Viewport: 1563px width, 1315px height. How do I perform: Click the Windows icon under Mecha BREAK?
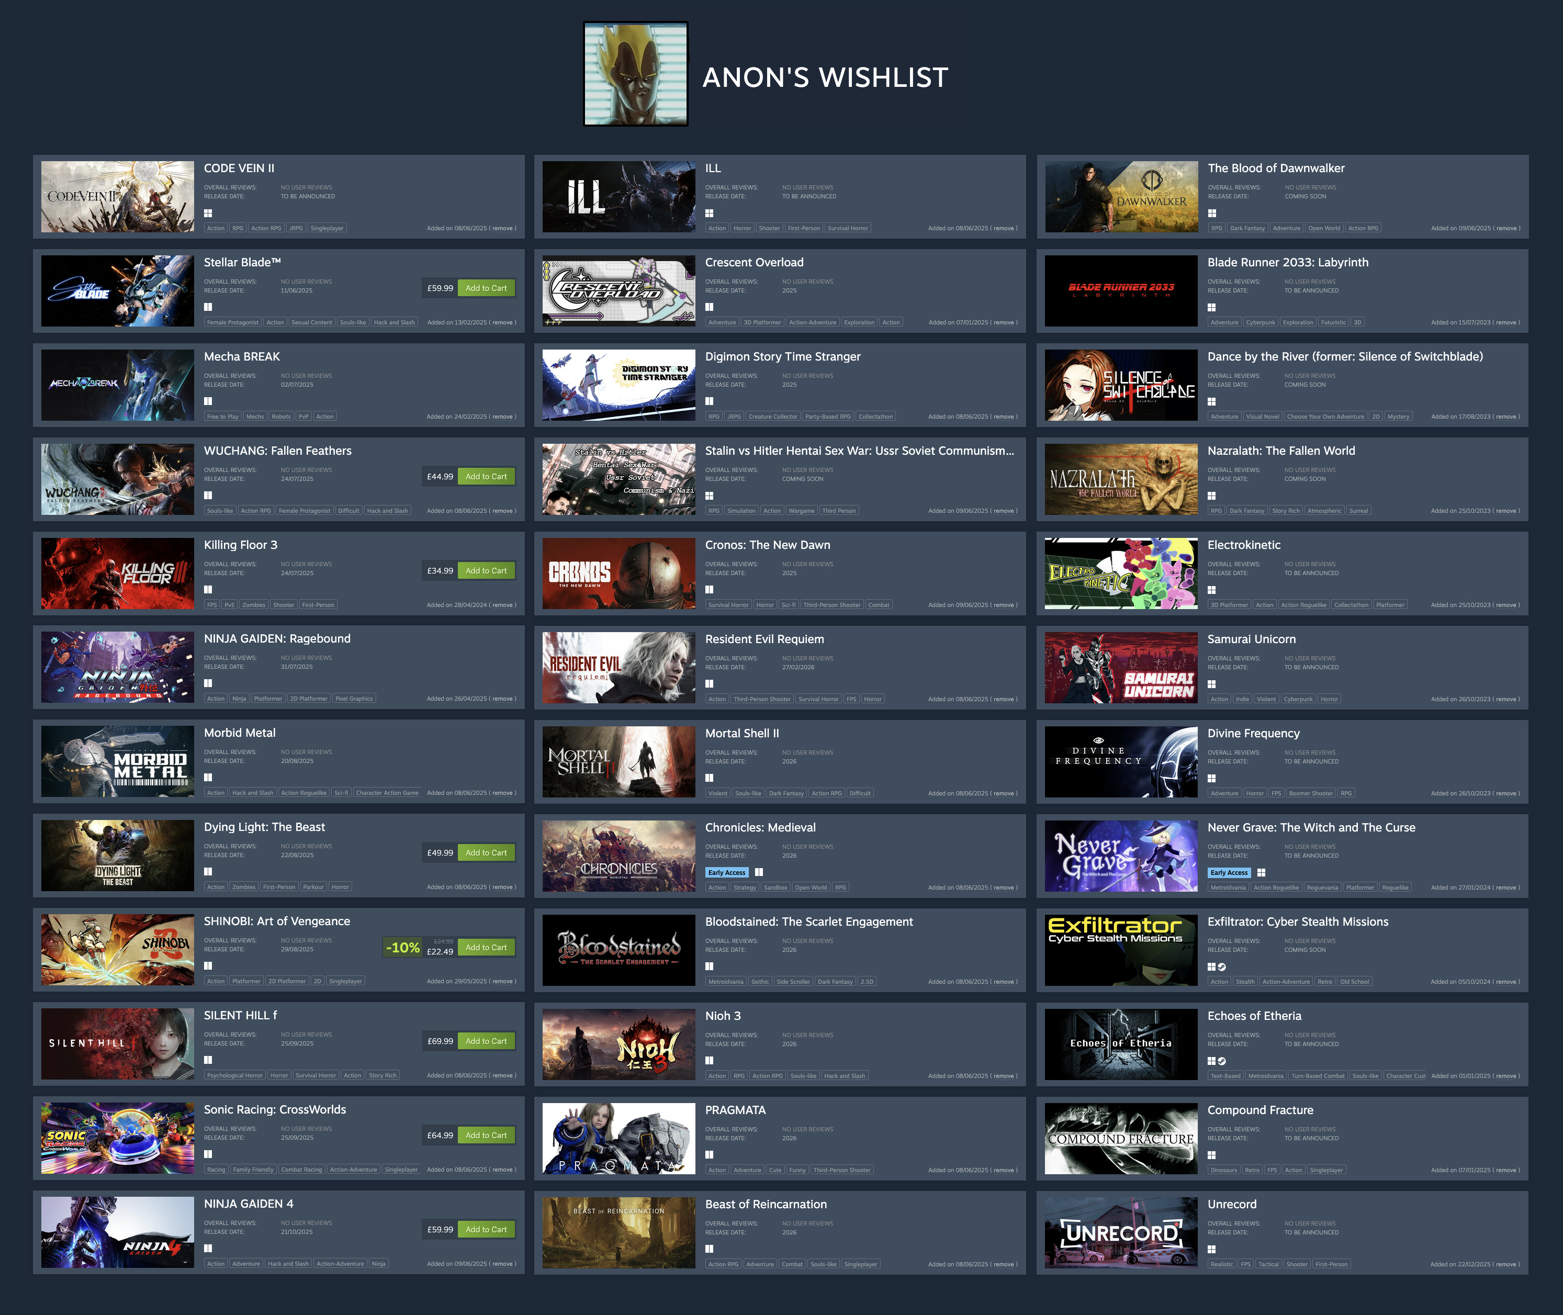tap(208, 401)
